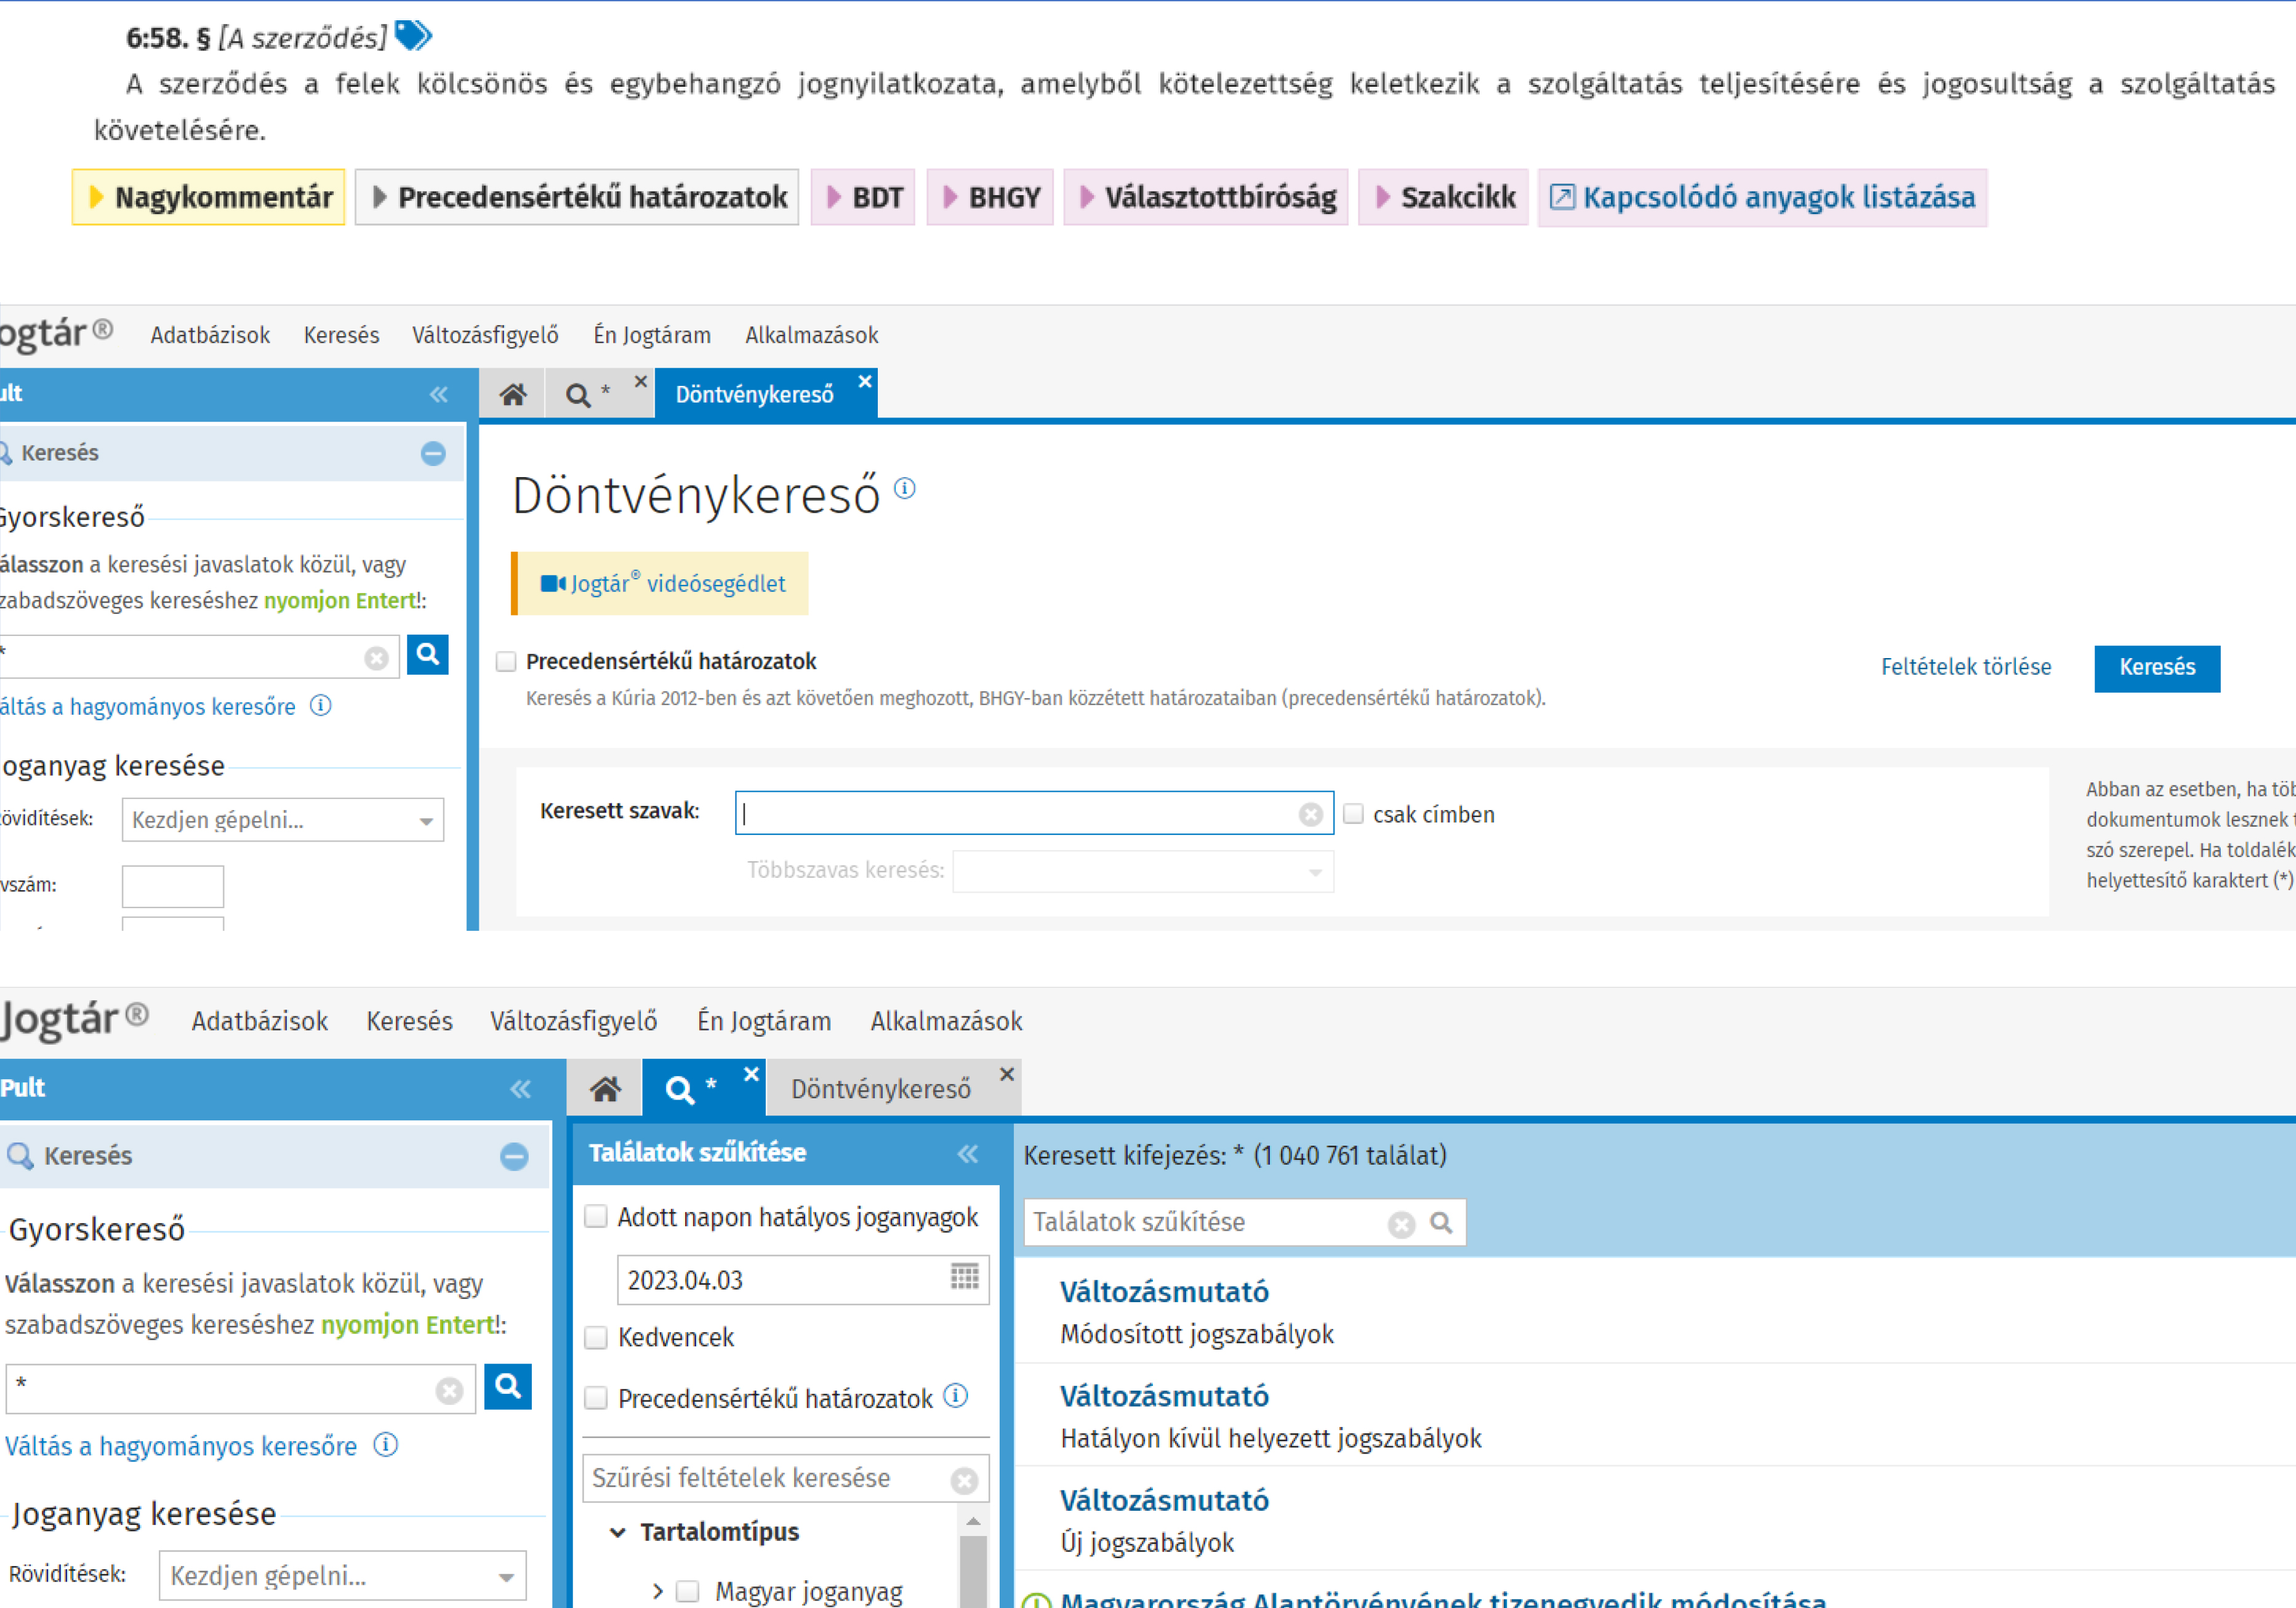Screen dimensions: 2296x1608
Task: Open Változásfigyelő menu in bottom navigation
Action: click(573, 1021)
